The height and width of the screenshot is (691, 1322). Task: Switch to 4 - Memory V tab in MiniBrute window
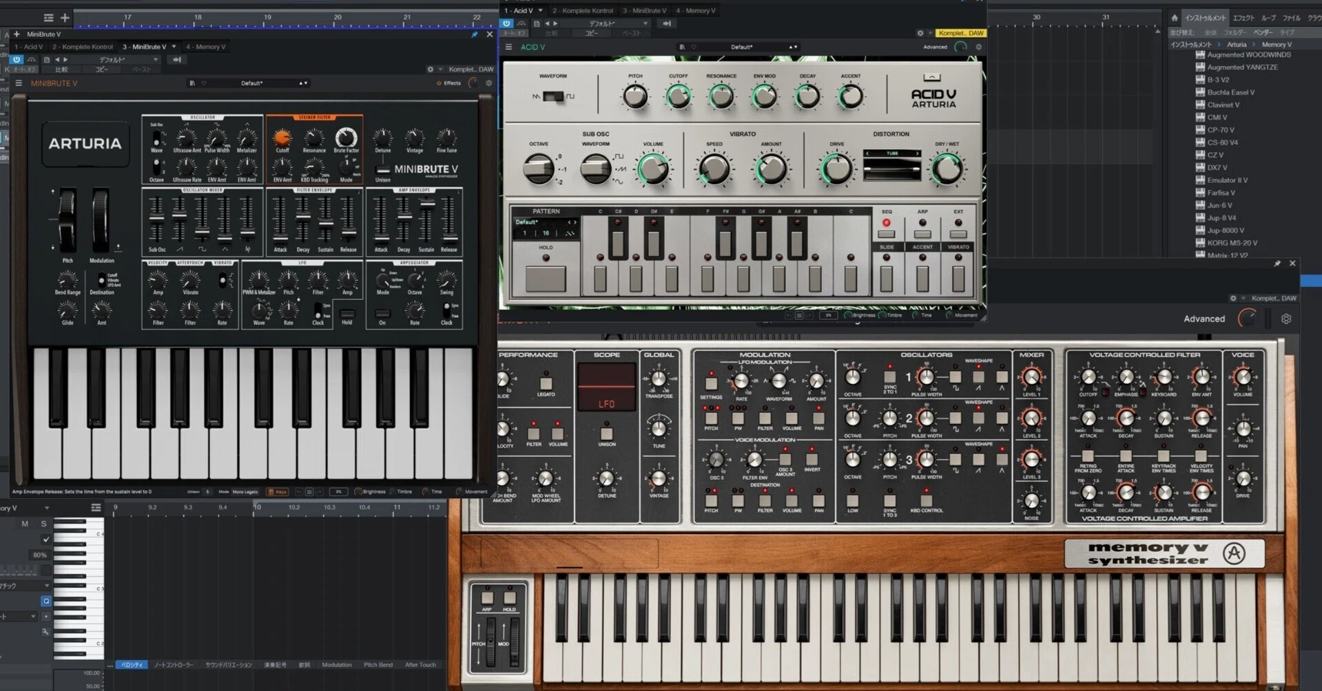(x=206, y=47)
